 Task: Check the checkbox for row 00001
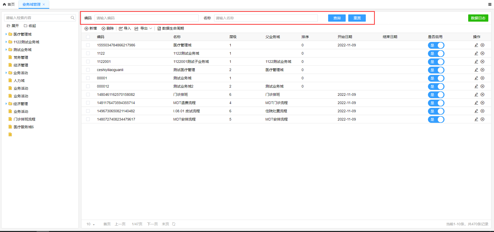88,78
